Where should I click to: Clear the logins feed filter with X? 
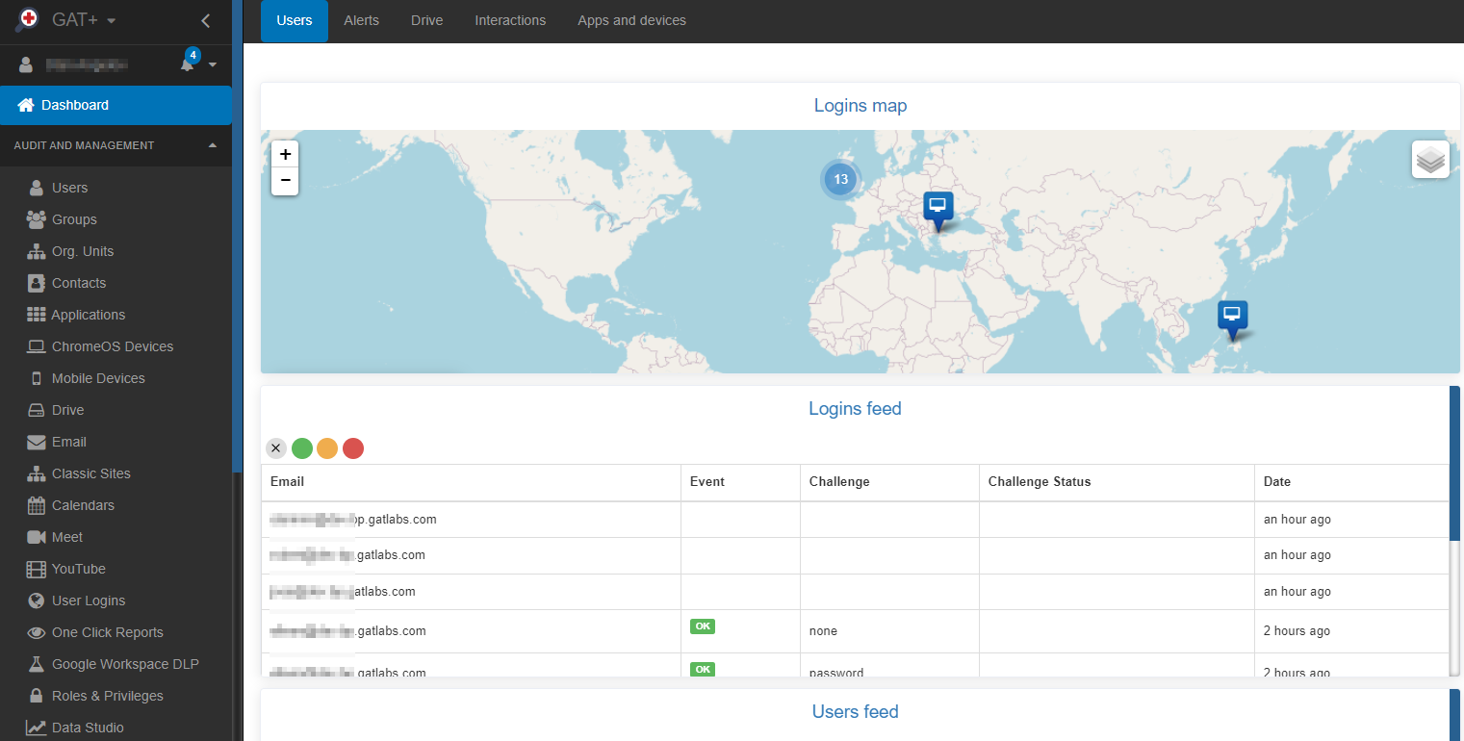point(276,447)
